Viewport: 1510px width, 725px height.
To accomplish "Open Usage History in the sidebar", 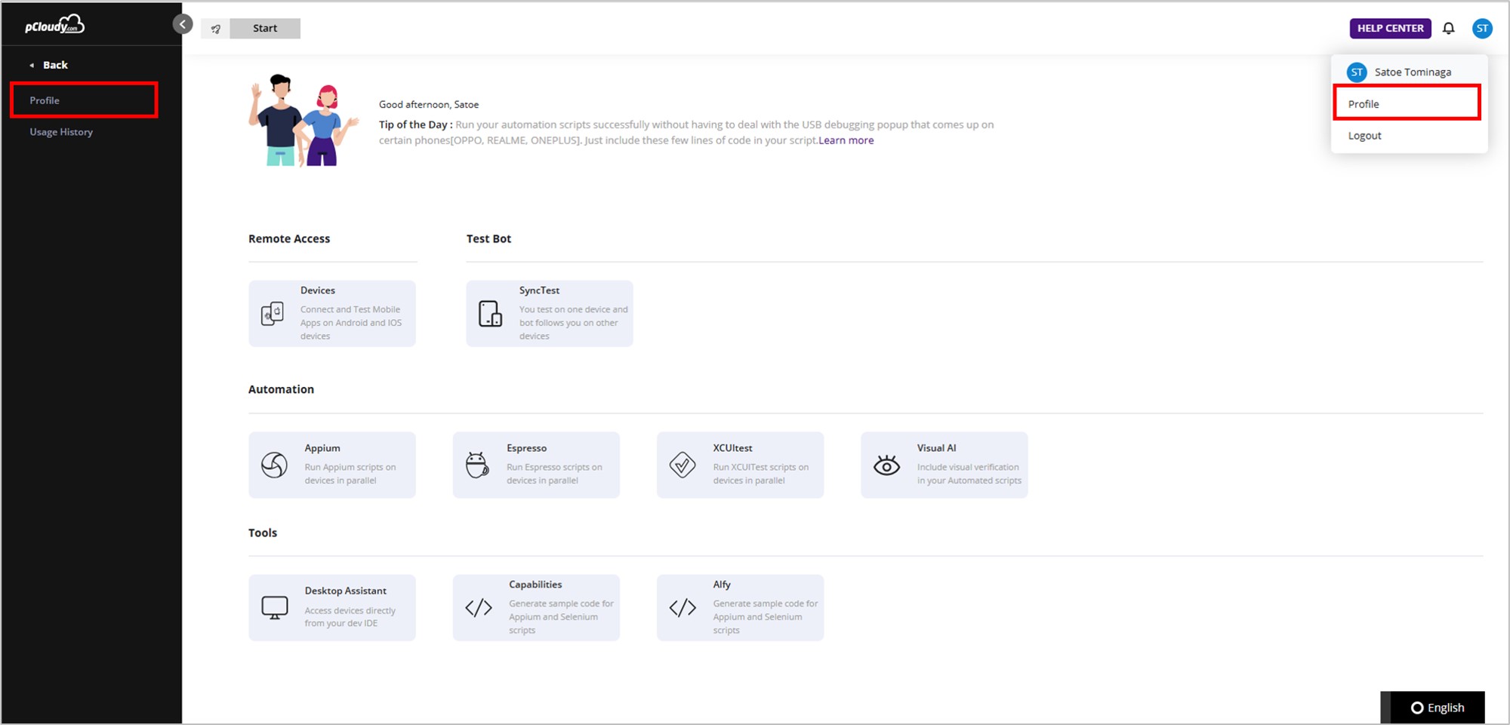I will [61, 132].
